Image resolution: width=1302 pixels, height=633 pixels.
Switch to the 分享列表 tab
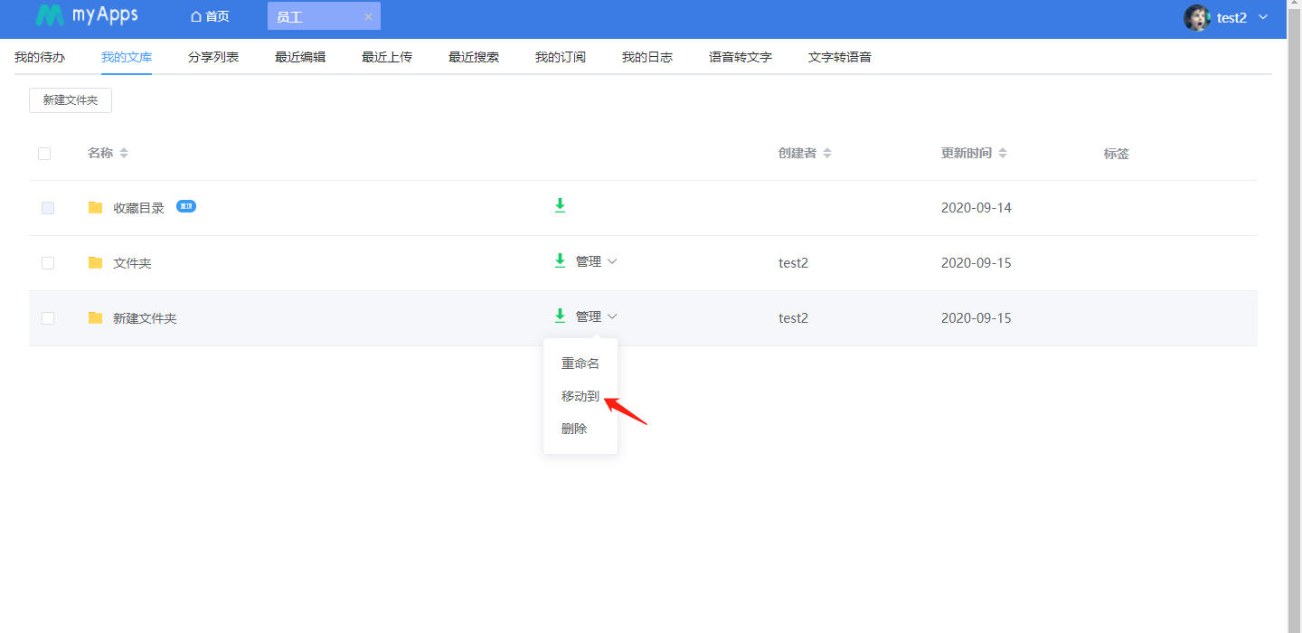[213, 57]
